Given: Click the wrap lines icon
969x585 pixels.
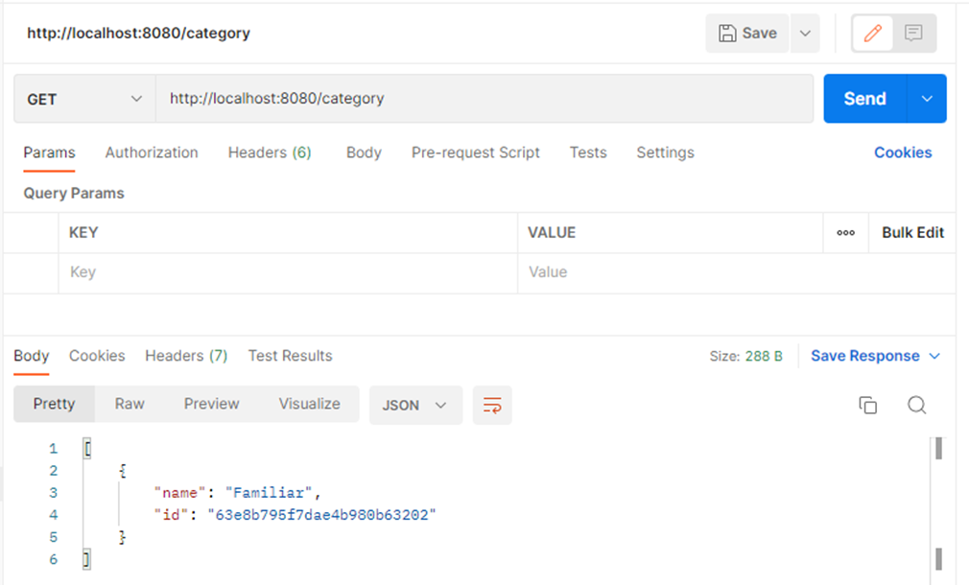Looking at the screenshot, I should tap(492, 405).
